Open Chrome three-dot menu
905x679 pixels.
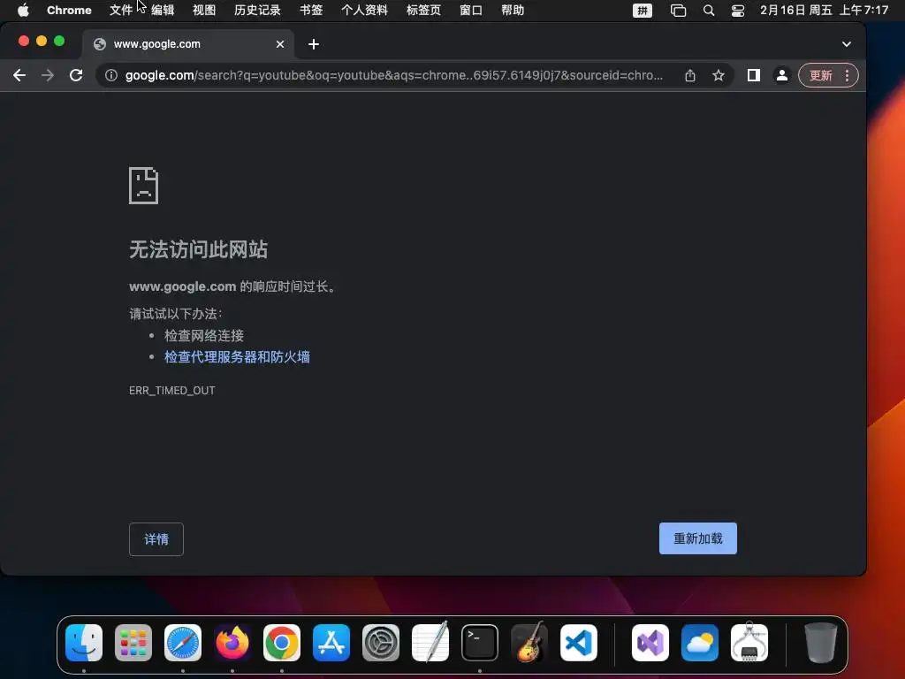coord(847,75)
